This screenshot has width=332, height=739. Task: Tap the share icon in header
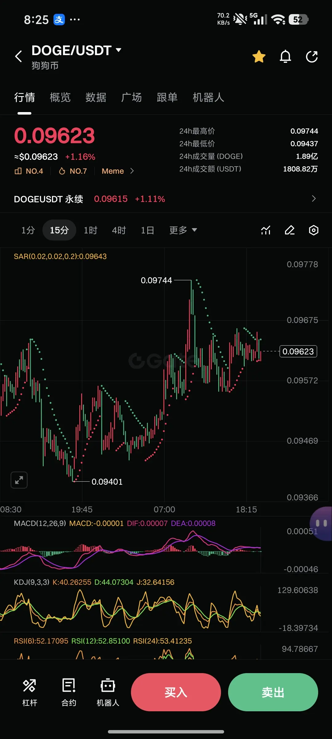click(x=312, y=57)
